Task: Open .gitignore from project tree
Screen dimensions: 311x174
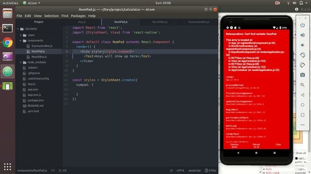Action: (x=34, y=73)
